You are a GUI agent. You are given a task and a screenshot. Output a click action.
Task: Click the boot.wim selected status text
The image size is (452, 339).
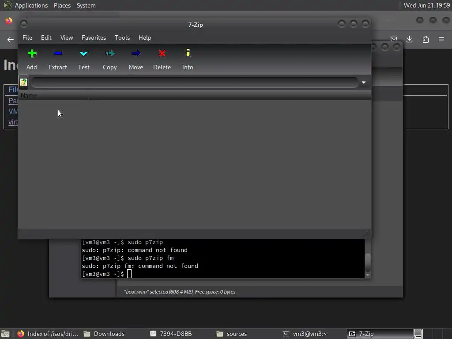[180, 292]
